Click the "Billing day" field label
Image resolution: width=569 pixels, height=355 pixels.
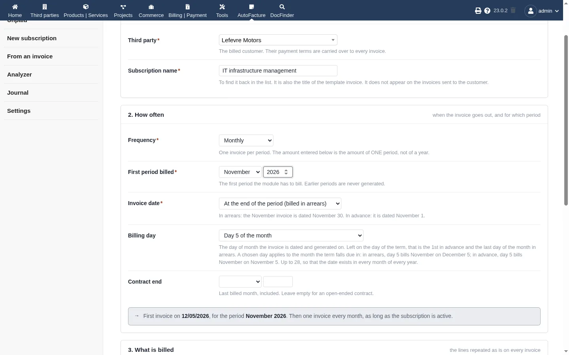pos(142,235)
